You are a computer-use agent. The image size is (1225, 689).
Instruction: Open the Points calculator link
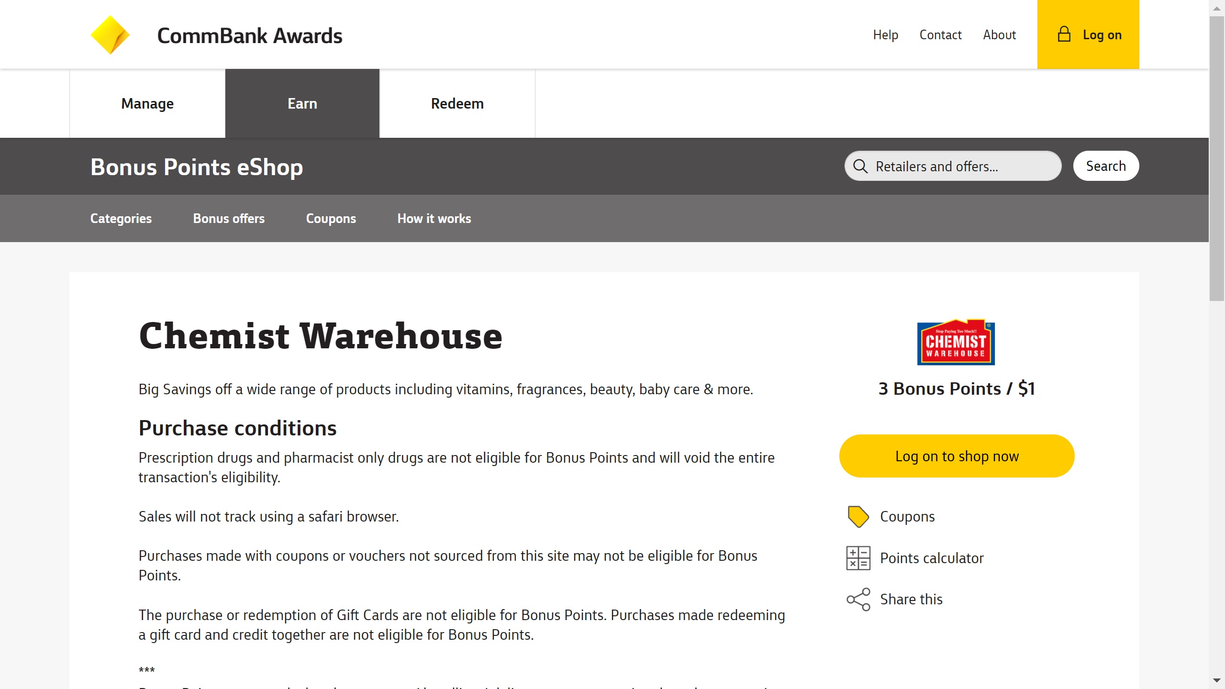pos(932,558)
